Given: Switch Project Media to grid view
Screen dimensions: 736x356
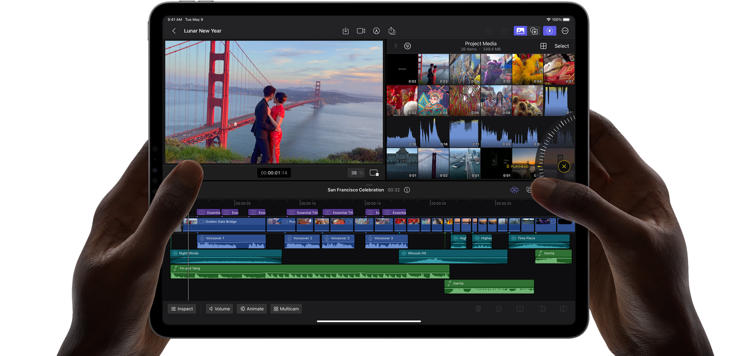Looking at the screenshot, I should 544,46.
